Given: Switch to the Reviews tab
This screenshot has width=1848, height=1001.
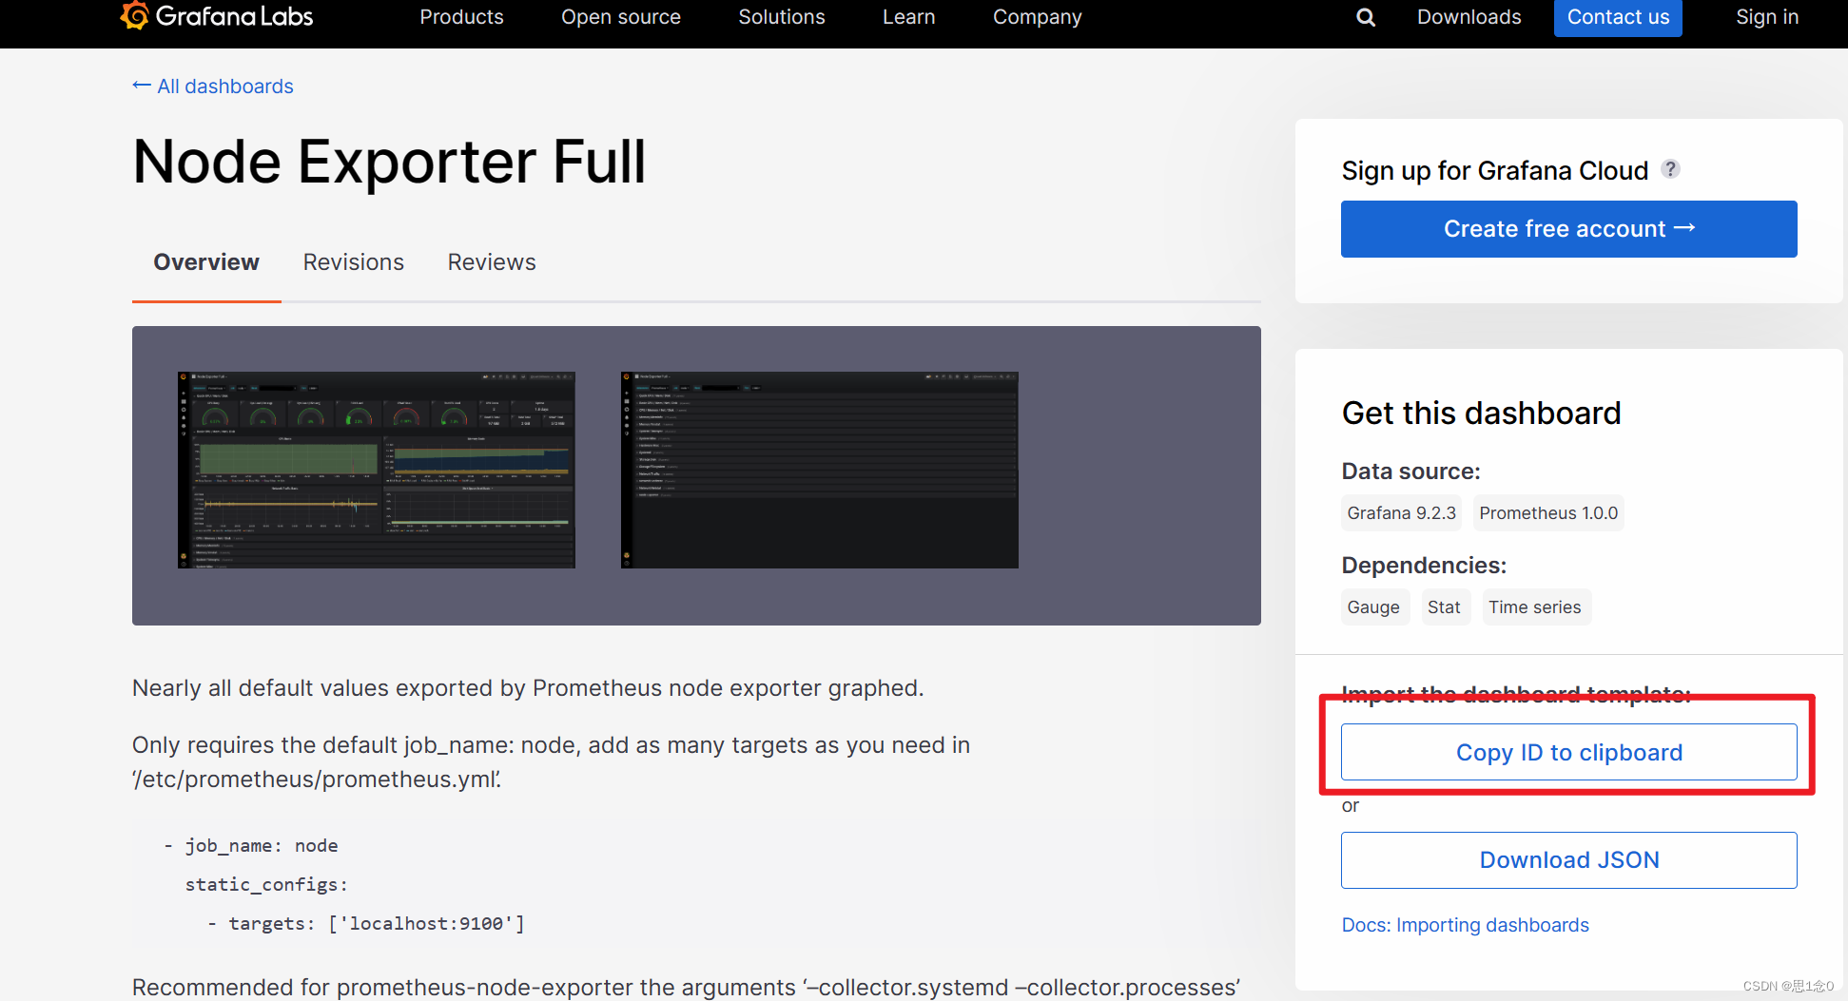Looking at the screenshot, I should pyautogui.click(x=492, y=262).
